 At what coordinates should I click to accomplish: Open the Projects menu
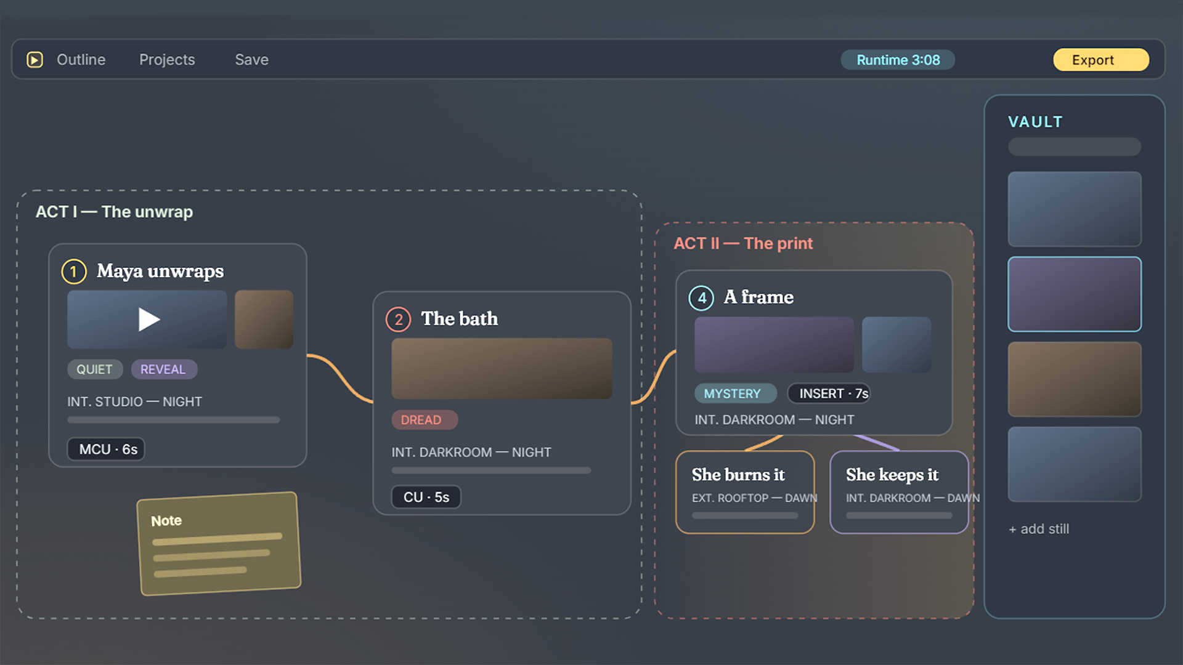tap(167, 60)
